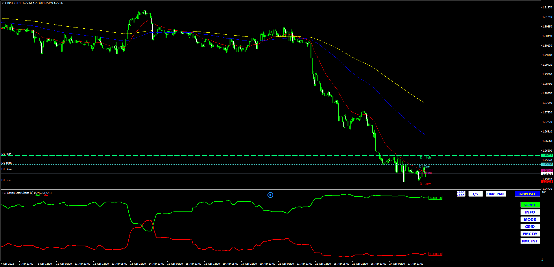Select the red 1.25026 price tag
This screenshot has width=554, height=267.
[x=547, y=182]
